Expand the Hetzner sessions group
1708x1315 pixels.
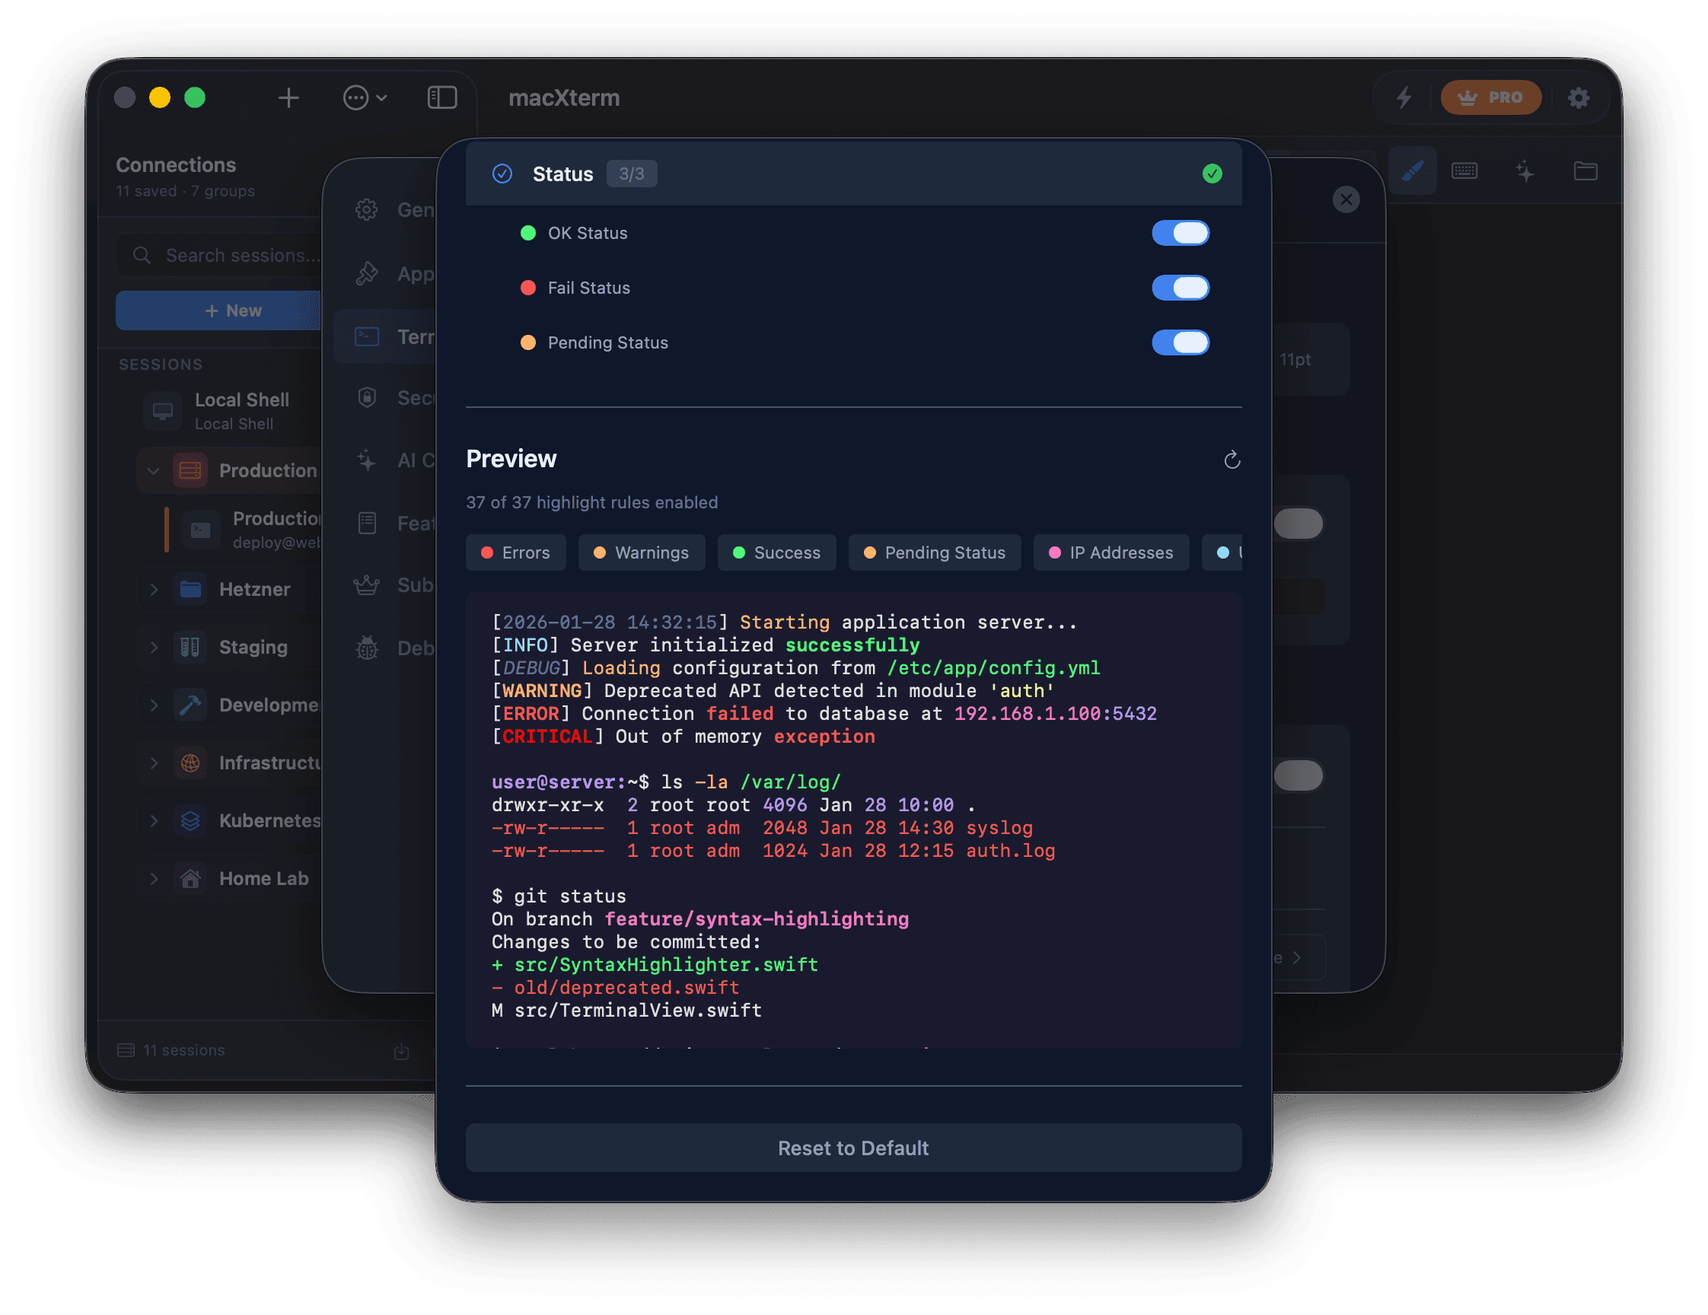point(154,590)
